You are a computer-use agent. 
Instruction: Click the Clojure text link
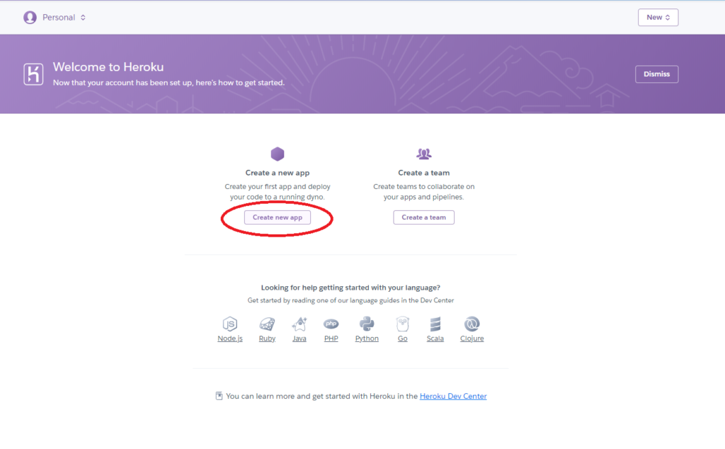point(472,339)
